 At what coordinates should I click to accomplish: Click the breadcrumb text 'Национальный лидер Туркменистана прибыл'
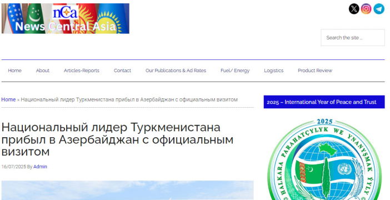[x=77, y=100]
